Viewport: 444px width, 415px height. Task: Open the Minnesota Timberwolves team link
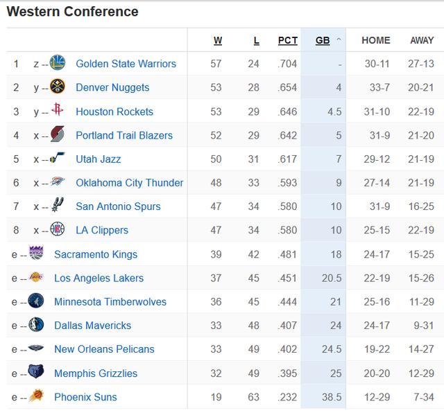tap(110, 301)
